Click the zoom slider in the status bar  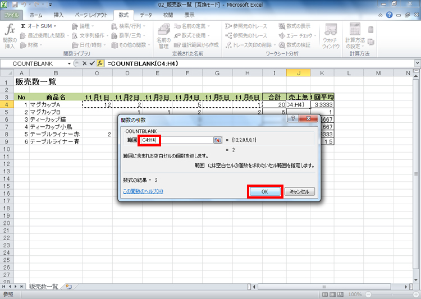[391, 295]
